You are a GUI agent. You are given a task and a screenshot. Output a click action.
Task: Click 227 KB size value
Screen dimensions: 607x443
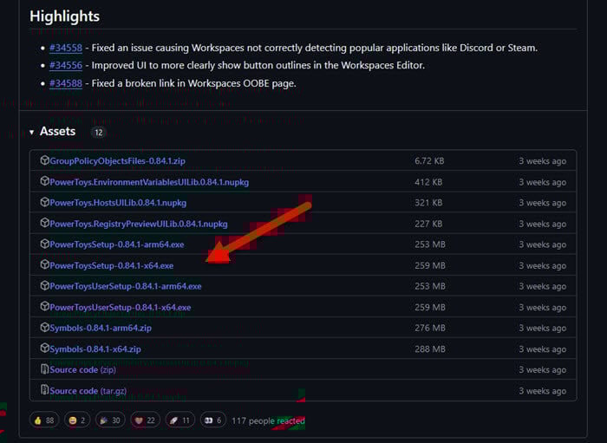click(x=428, y=224)
